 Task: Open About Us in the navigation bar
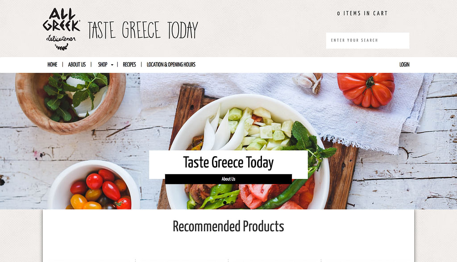[77, 65]
